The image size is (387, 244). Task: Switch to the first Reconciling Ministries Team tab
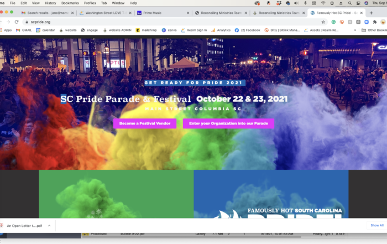(x=221, y=13)
